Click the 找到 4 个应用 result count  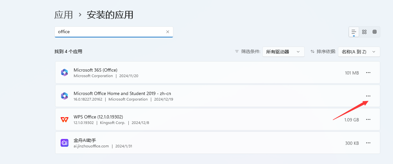tap(68, 52)
